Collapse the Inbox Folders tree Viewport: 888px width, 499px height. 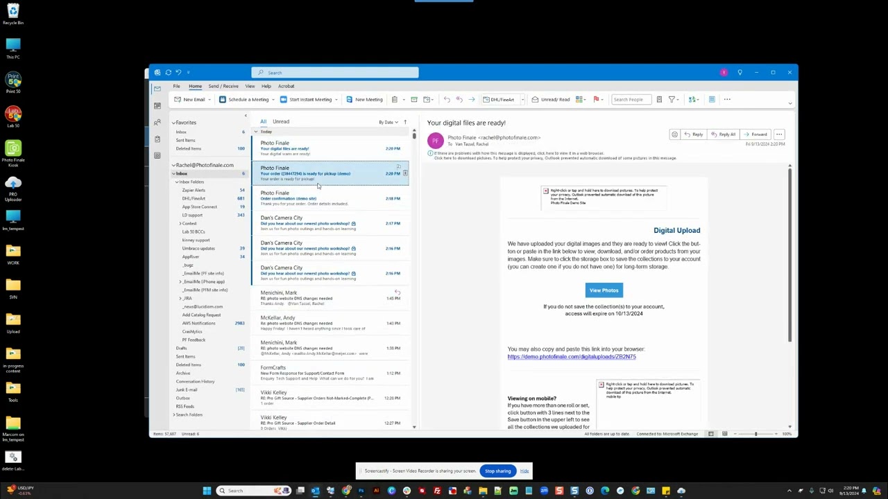pos(177,182)
